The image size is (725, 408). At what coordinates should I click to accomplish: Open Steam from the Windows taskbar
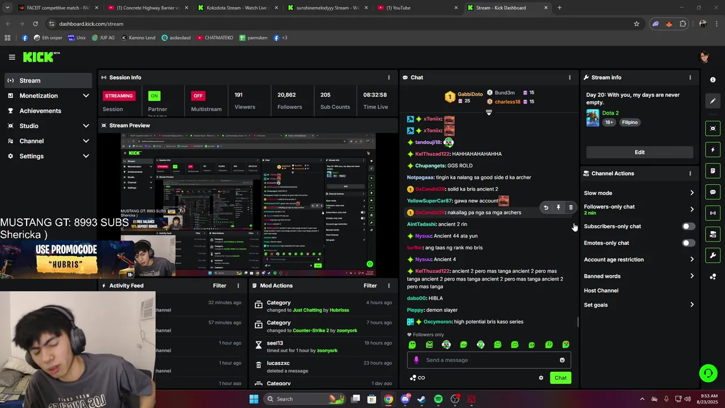click(421, 399)
